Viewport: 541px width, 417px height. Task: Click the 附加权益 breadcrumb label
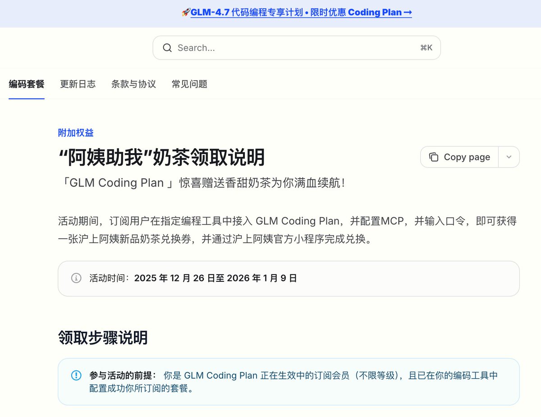[x=76, y=132]
